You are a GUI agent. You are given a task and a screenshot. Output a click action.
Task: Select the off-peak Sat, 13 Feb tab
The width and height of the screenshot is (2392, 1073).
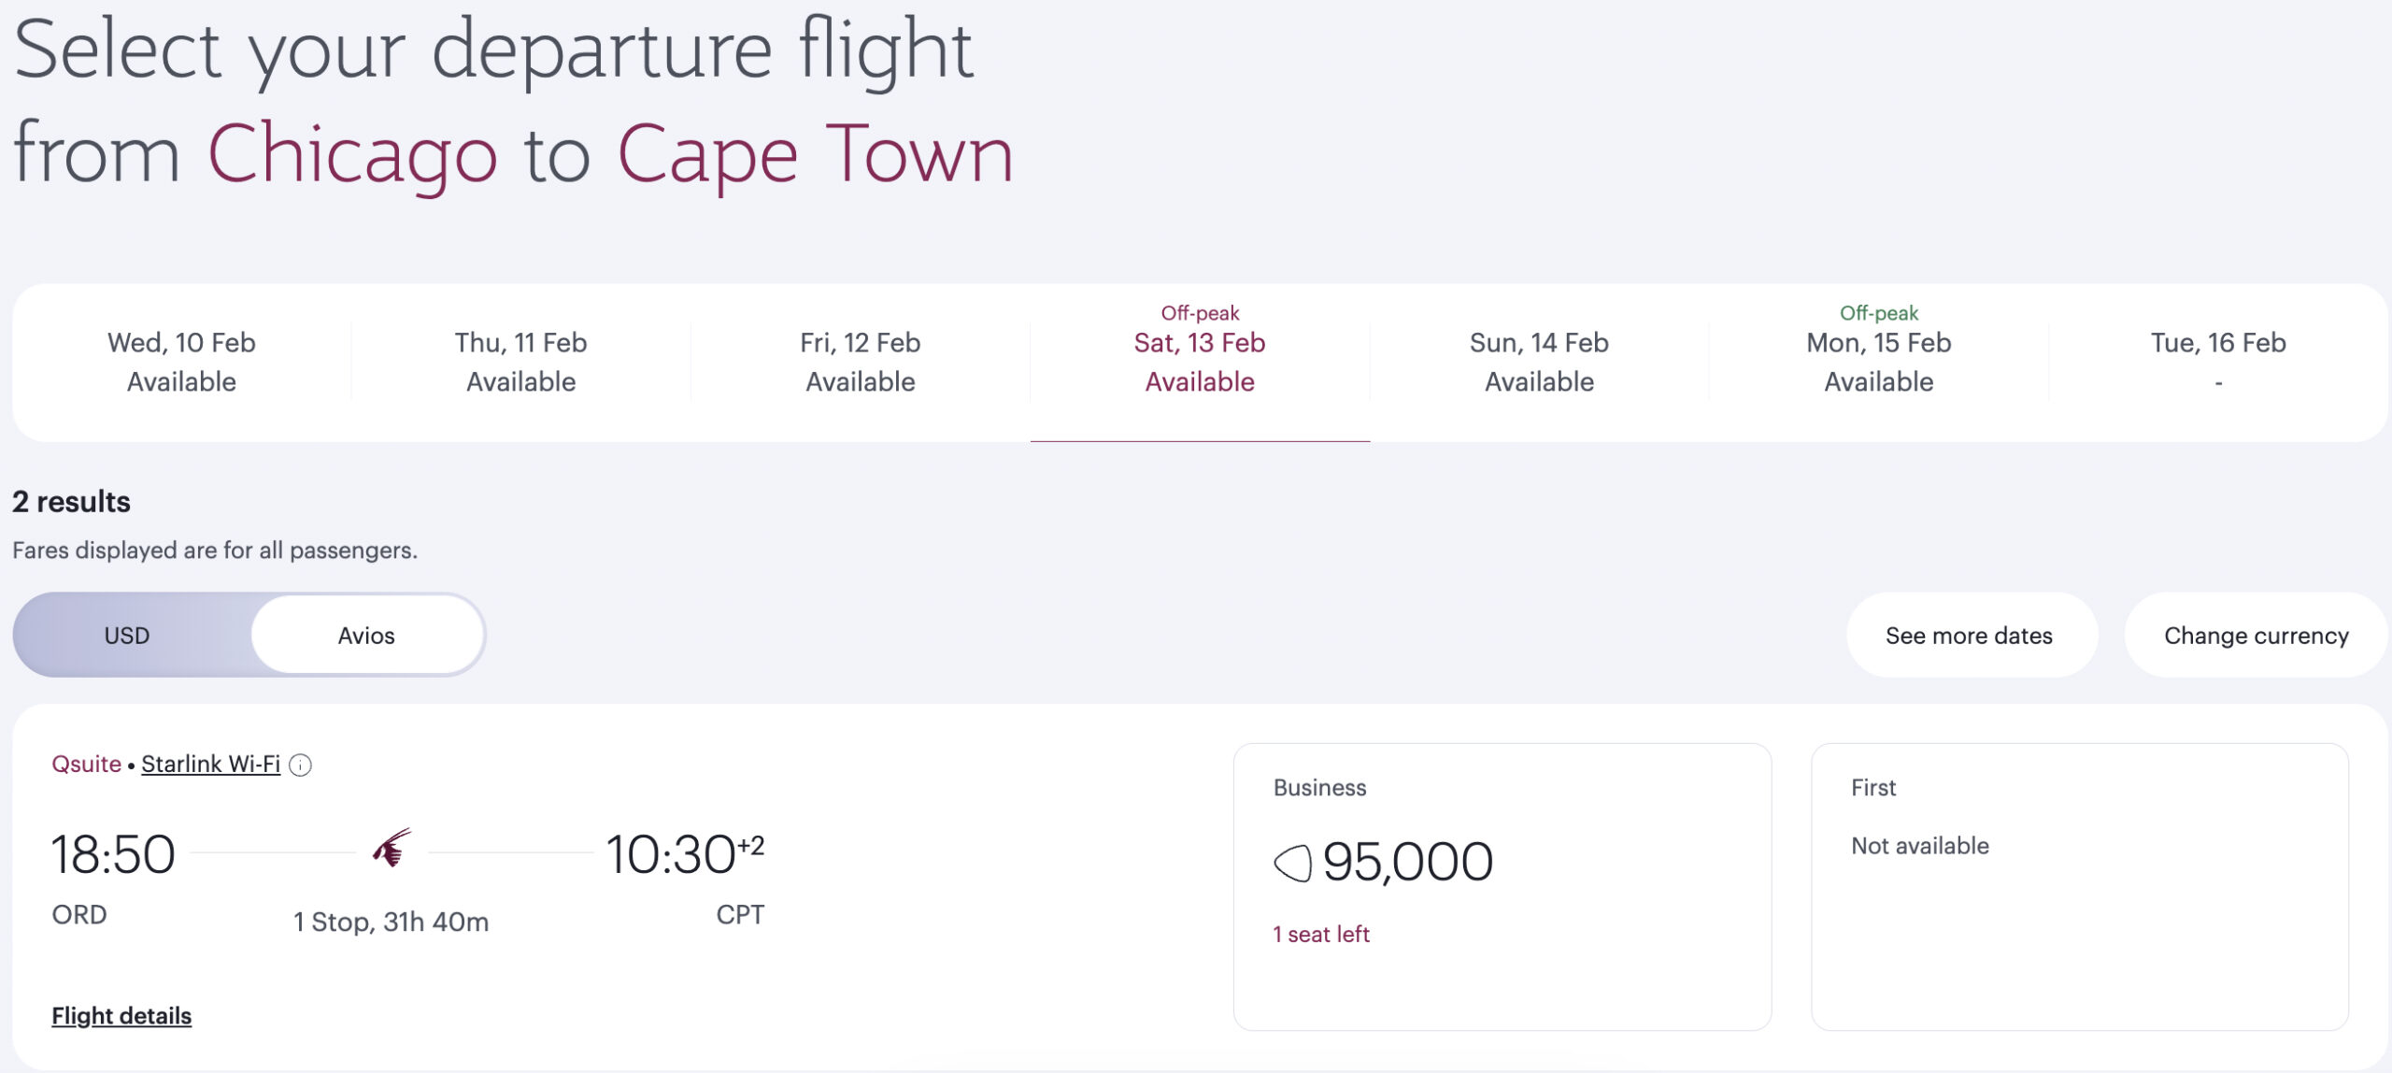[x=1201, y=362]
